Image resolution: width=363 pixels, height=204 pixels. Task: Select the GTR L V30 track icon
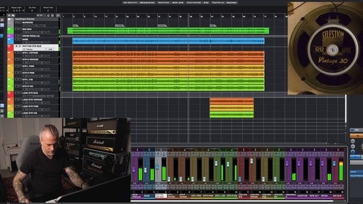(x=10, y=81)
